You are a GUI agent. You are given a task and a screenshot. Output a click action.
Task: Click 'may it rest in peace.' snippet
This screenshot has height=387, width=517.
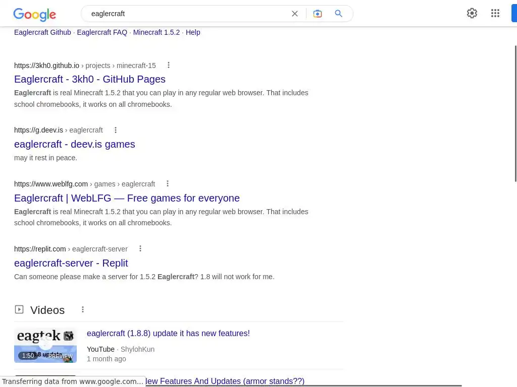point(45,158)
